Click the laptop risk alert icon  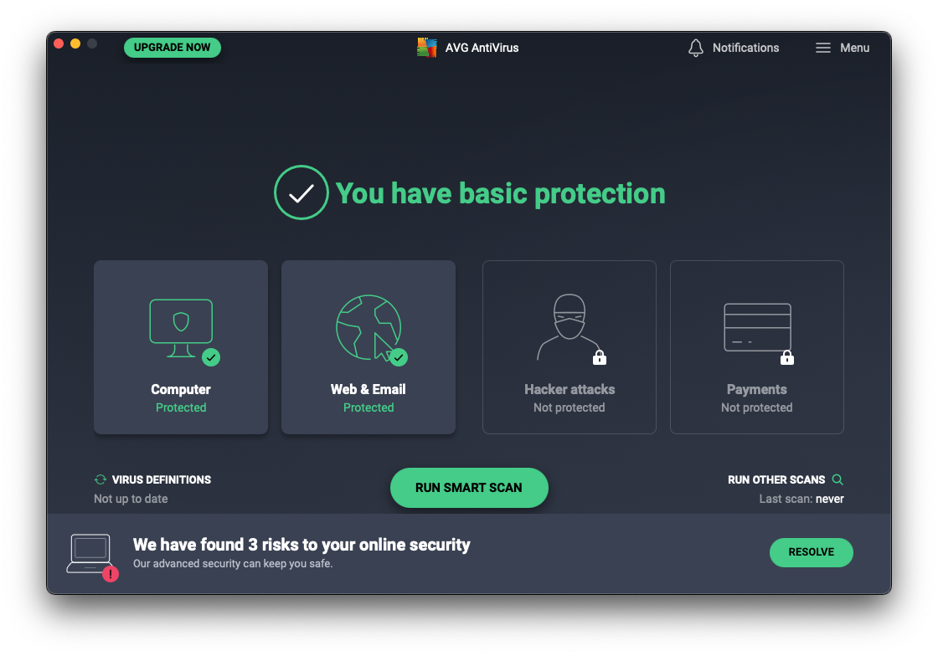(90, 555)
